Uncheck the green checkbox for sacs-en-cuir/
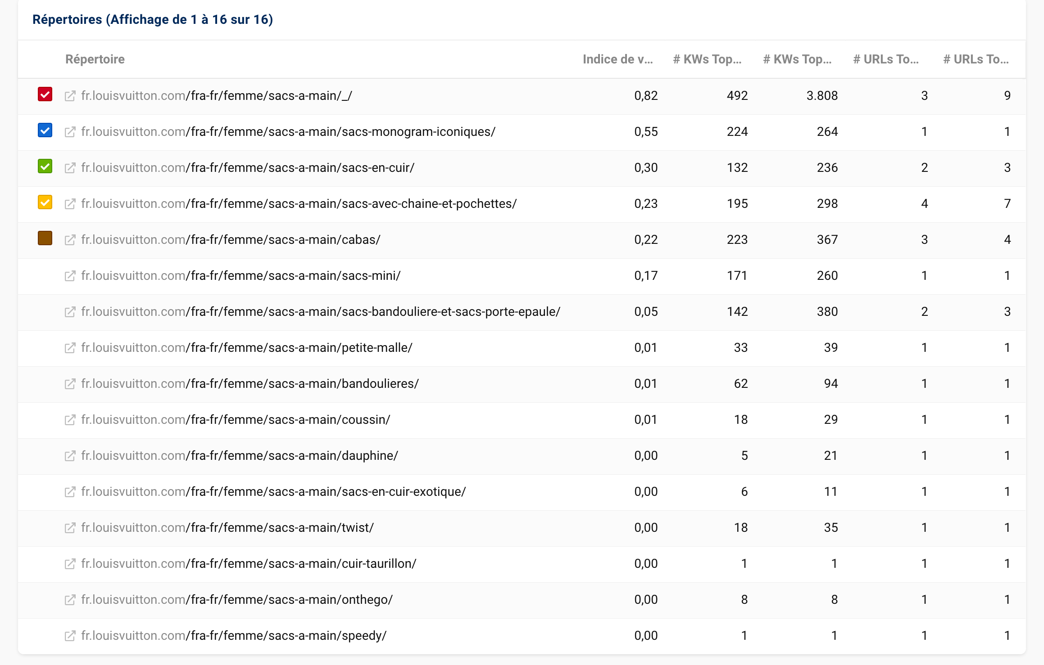The height and width of the screenshot is (665, 1044). coord(45,166)
